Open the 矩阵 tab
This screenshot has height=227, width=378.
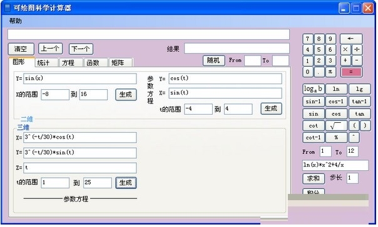coord(121,63)
